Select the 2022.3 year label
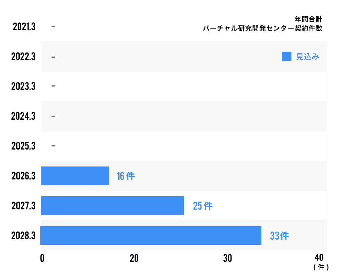 tap(23, 57)
